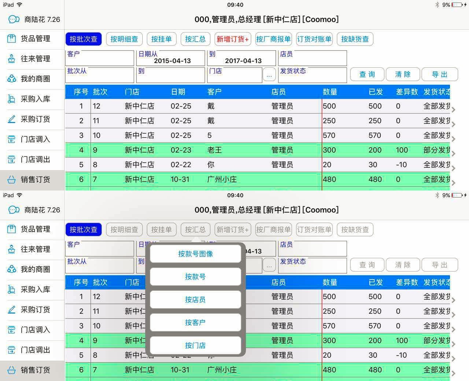Tap 采购订货 icon in the screen showing the popup
This screenshot has height=381, width=469.
tap(12, 310)
